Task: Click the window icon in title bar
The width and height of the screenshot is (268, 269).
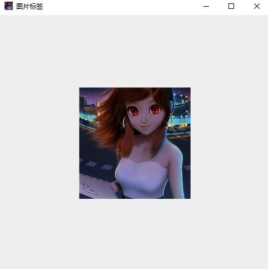Action: coord(8,6)
